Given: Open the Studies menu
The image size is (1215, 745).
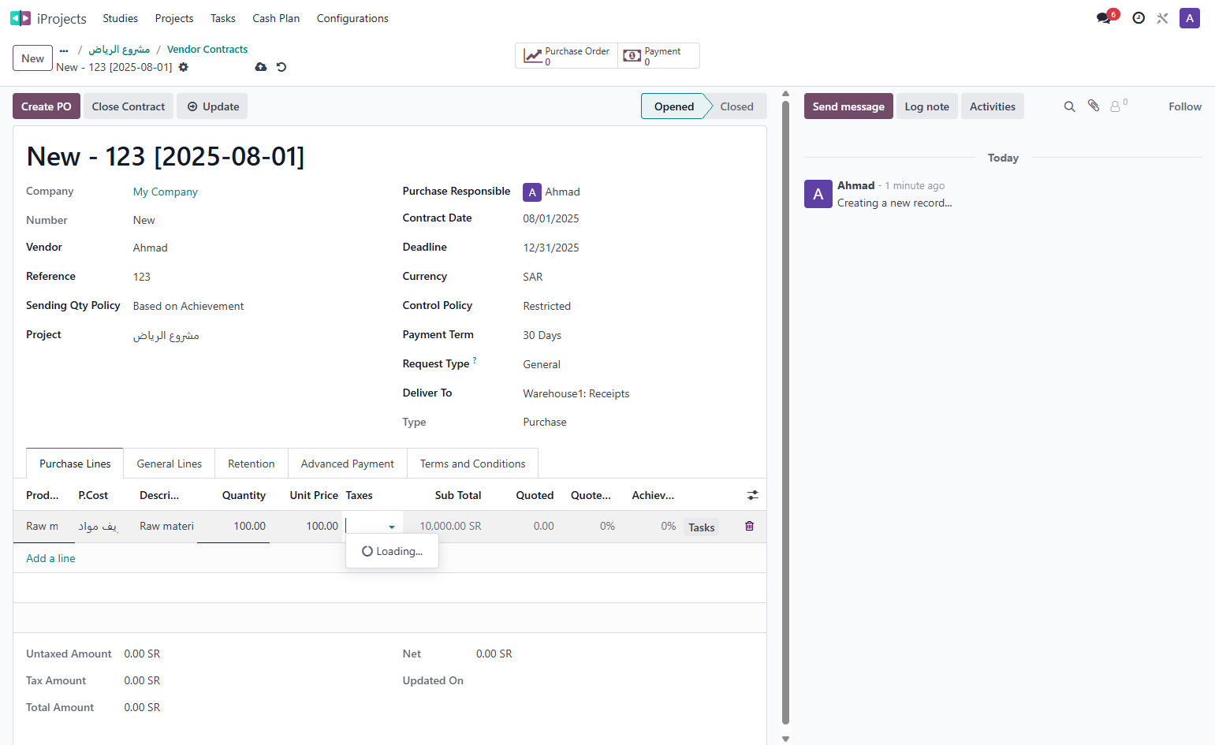Looking at the screenshot, I should click(121, 18).
